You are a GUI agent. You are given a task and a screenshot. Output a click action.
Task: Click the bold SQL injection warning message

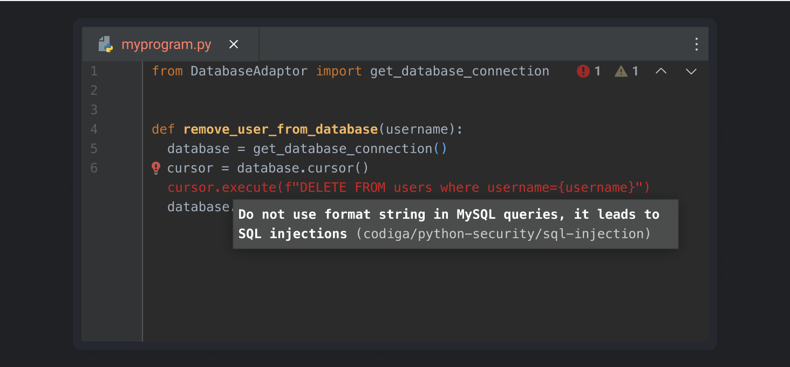pyautogui.click(x=448, y=214)
